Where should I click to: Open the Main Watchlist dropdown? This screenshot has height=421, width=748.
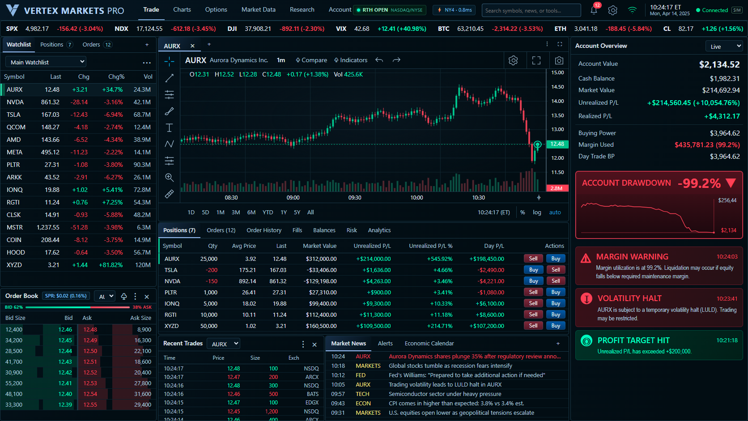click(46, 62)
